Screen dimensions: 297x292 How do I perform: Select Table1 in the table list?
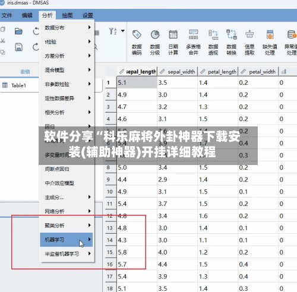(x=18, y=85)
